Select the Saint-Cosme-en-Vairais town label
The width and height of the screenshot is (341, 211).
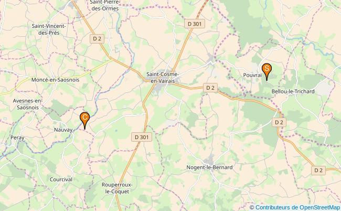point(163,78)
